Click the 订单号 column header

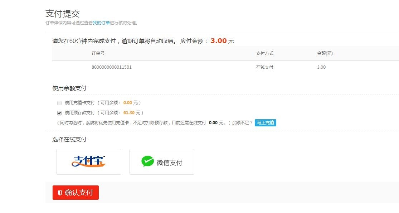[98, 53]
